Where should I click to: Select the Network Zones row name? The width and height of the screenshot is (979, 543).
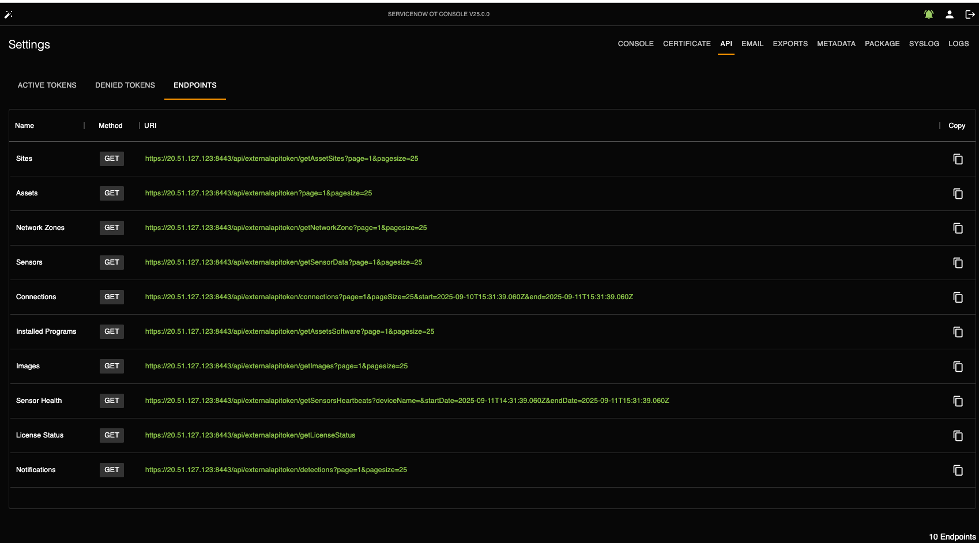(x=40, y=228)
